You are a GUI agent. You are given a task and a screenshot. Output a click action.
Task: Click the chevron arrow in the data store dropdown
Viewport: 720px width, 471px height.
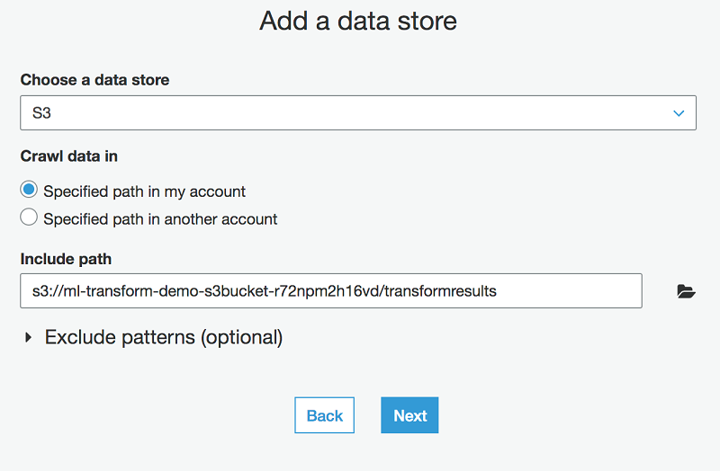[679, 113]
